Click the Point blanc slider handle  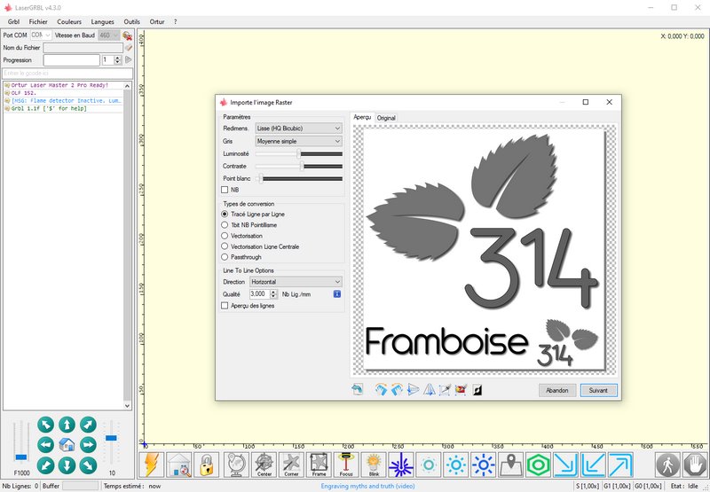pyautogui.click(x=261, y=178)
